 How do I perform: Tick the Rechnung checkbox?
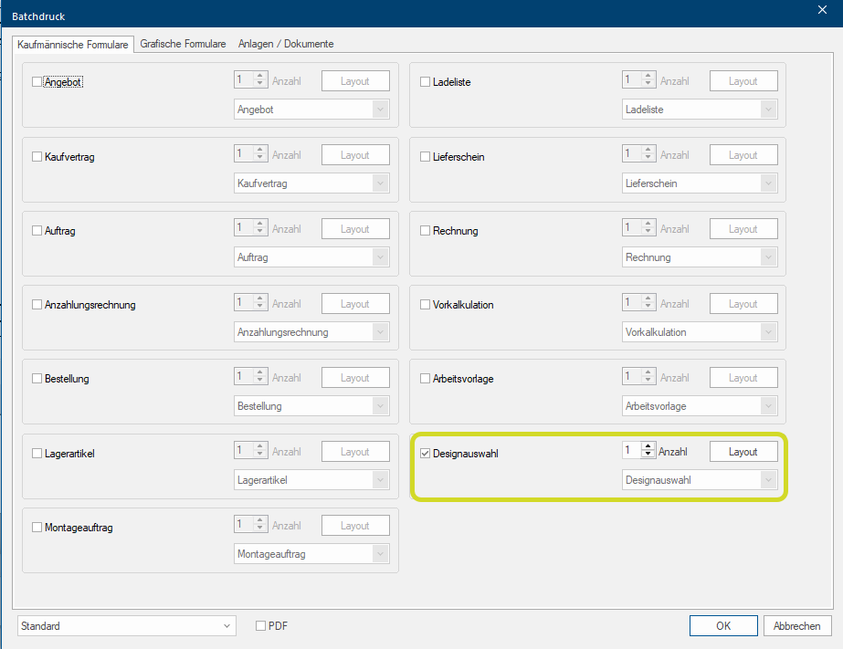tap(425, 231)
